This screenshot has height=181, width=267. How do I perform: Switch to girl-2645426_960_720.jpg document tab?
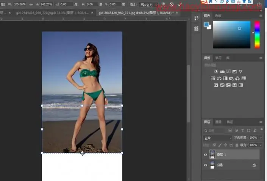point(52,13)
